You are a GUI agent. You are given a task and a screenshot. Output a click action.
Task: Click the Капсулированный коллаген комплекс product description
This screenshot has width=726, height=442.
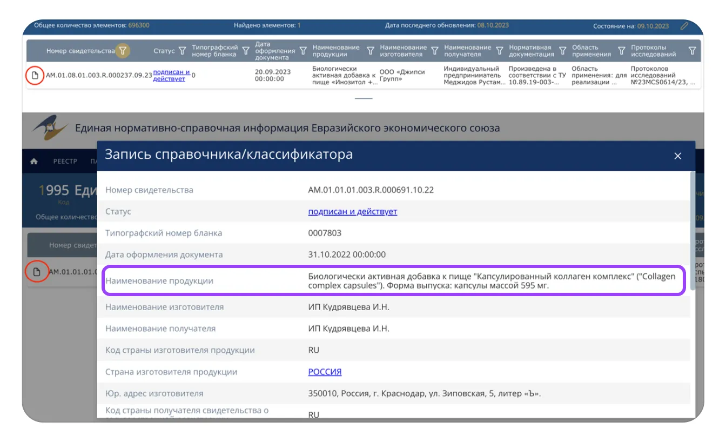pyautogui.click(x=492, y=280)
